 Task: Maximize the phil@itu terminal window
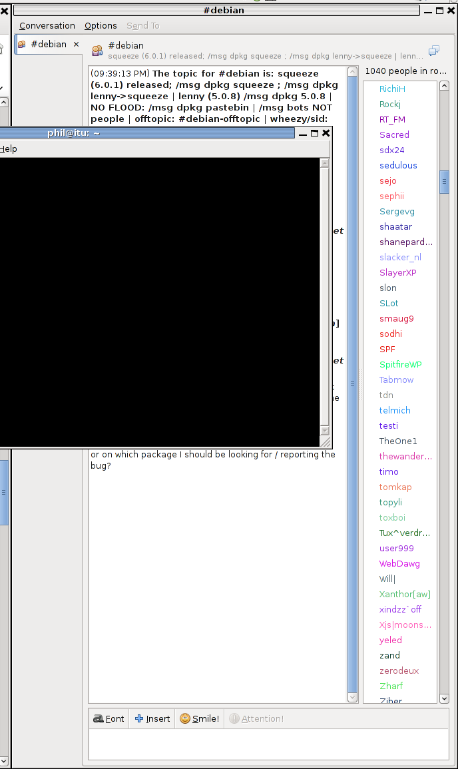pyautogui.click(x=314, y=133)
